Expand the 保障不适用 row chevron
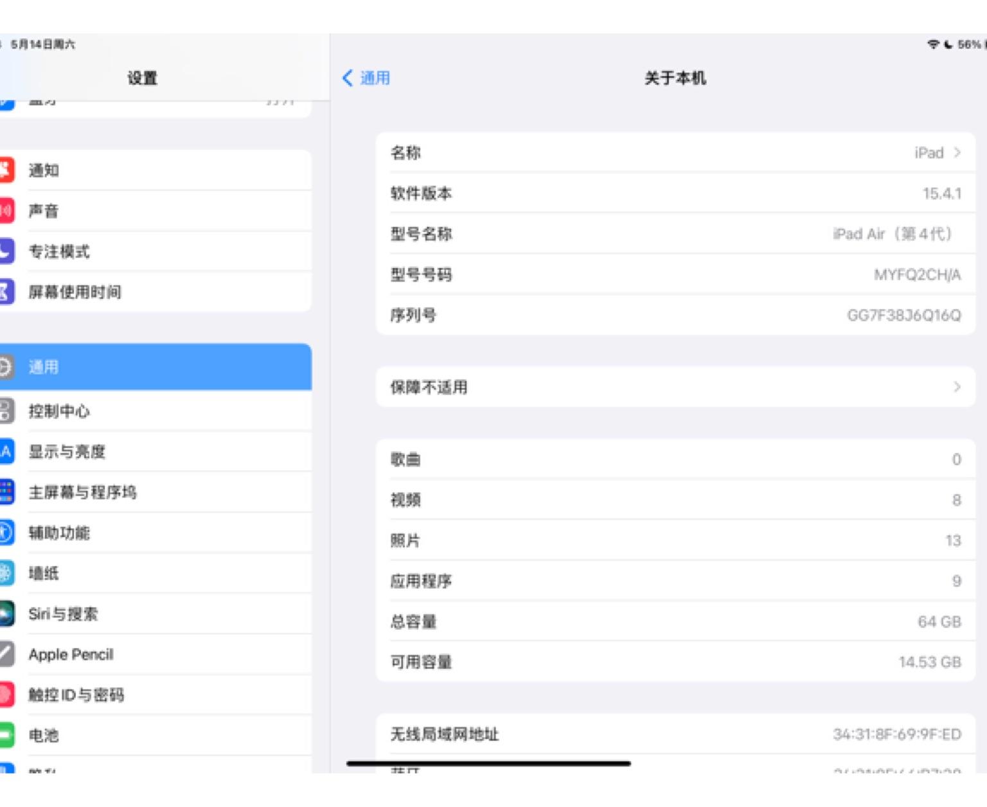The height and width of the screenshot is (807, 987). (x=957, y=387)
